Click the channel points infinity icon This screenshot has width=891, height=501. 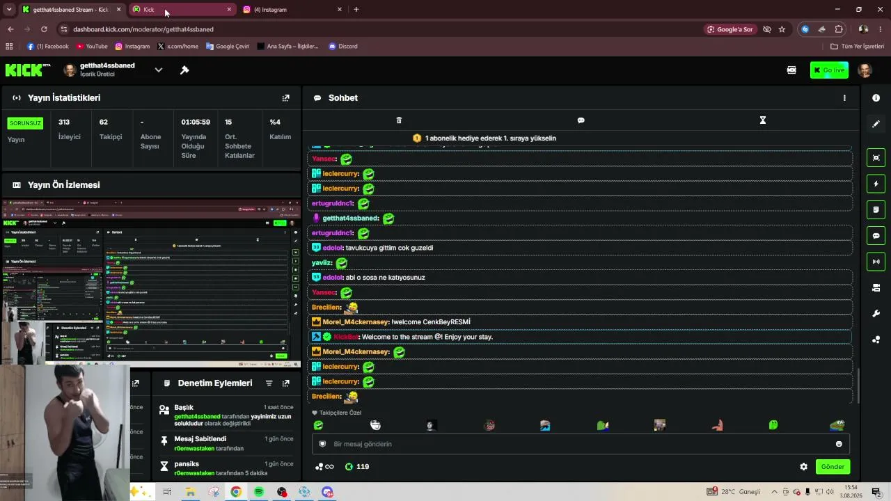[324, 467]
